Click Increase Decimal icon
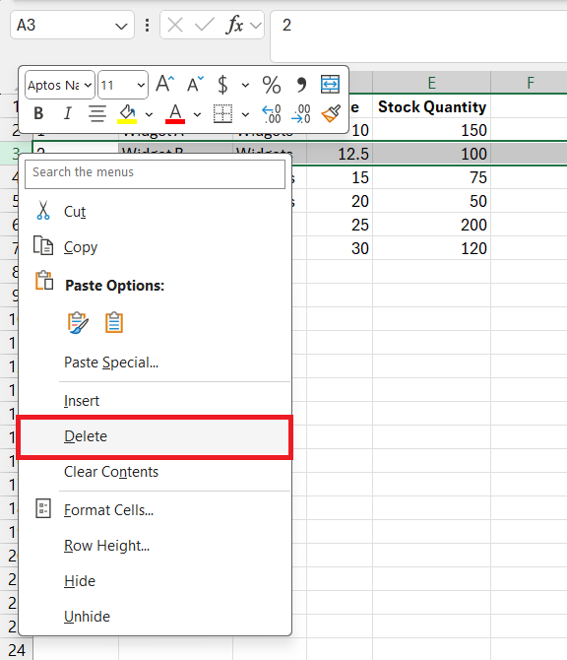 272,114
